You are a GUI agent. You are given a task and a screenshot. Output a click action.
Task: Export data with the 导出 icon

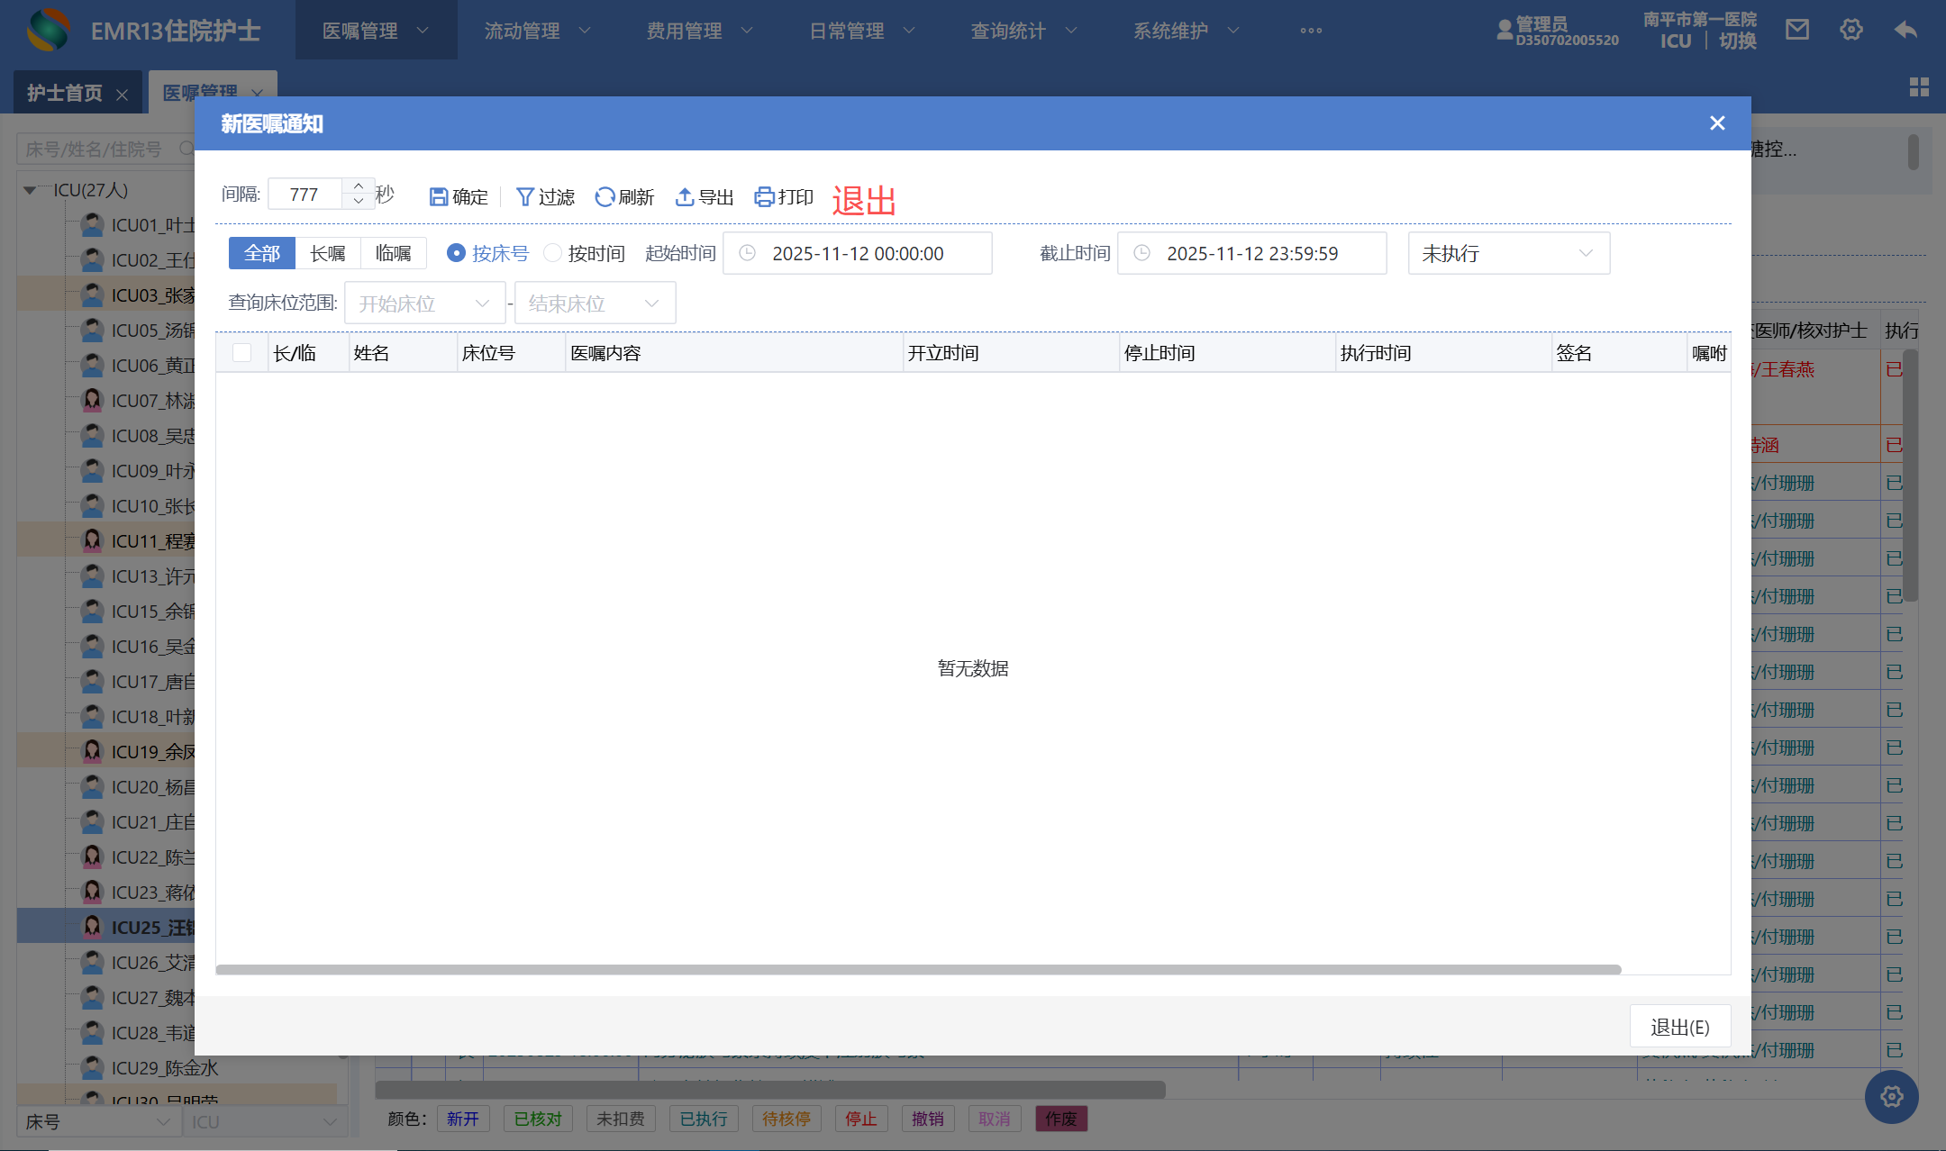pos(685,196)
